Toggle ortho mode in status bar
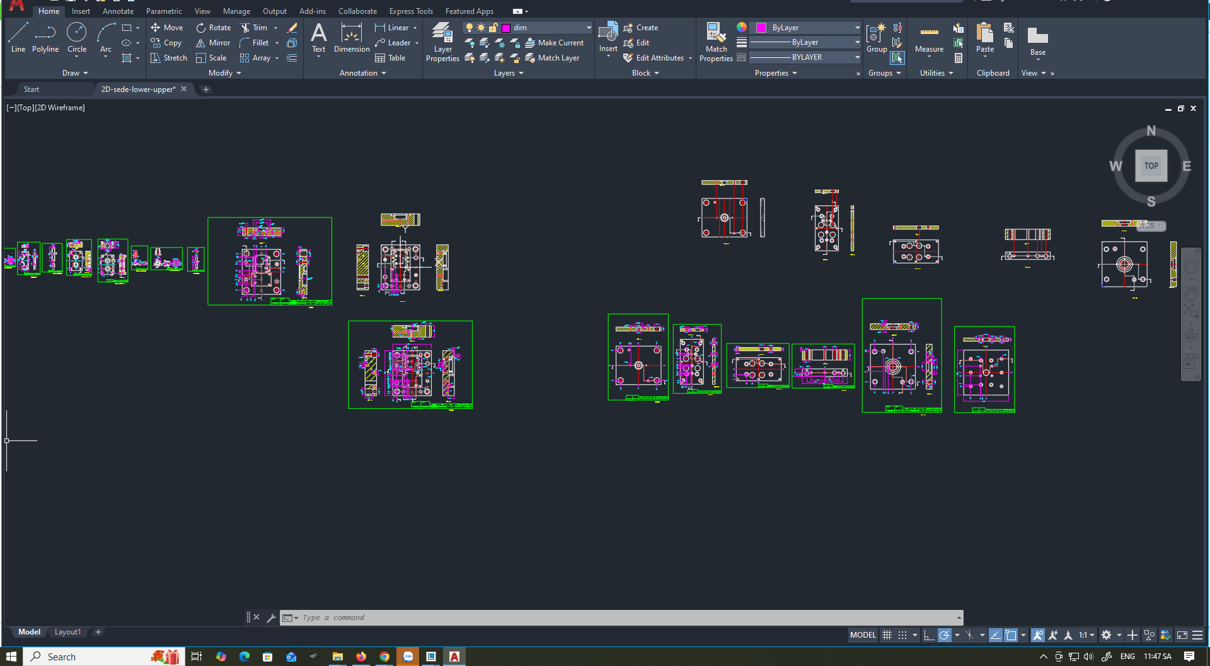Viewport: 1210px width, 666px height. [929, 635]
